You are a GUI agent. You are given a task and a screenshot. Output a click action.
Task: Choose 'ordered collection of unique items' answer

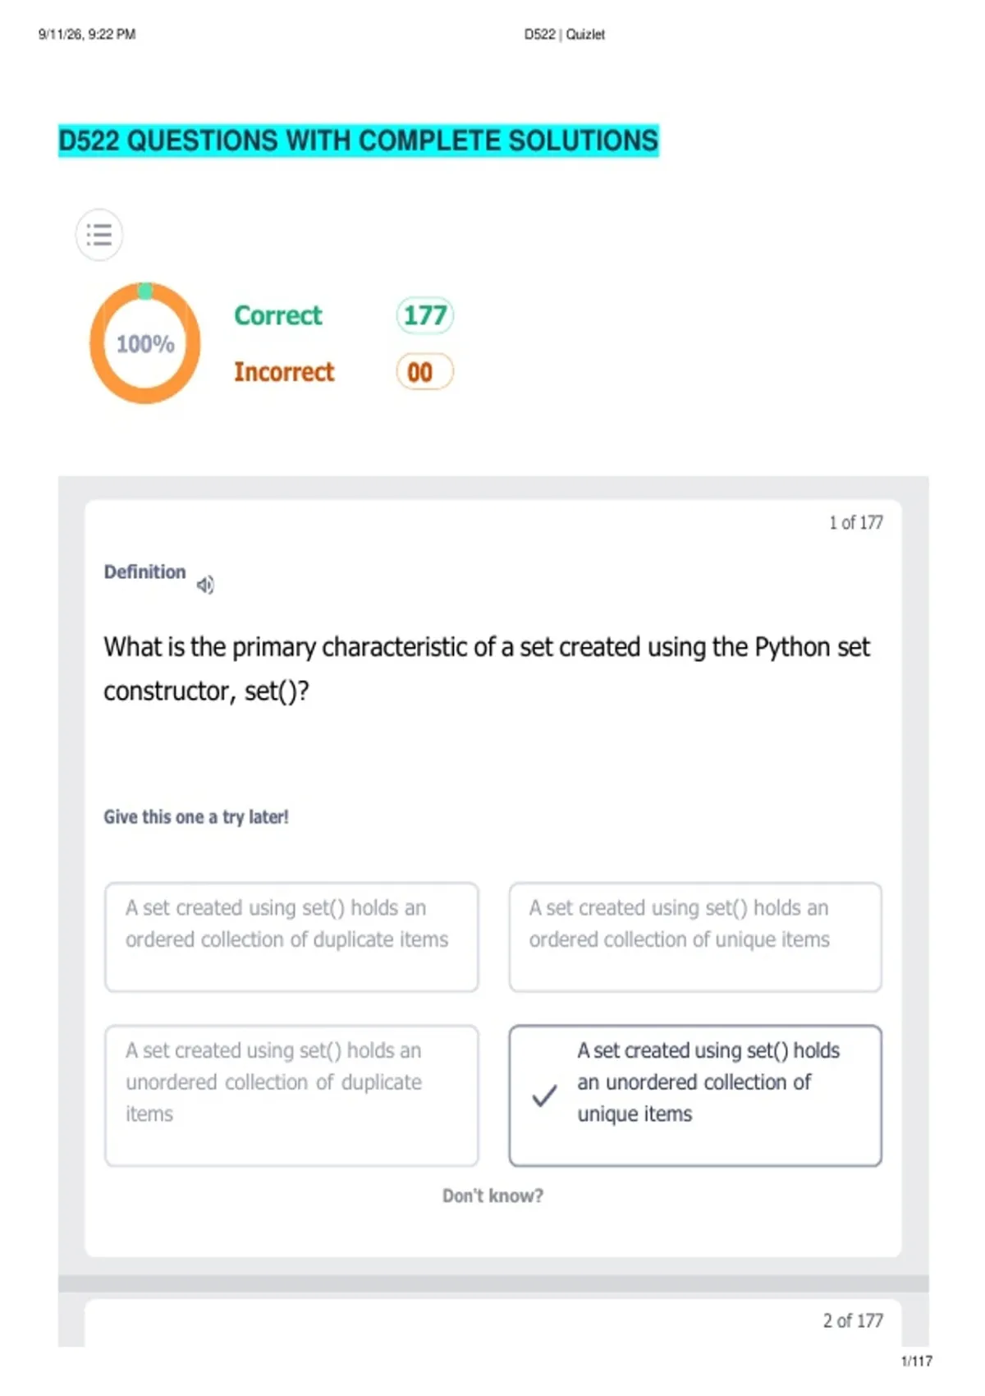695,937
